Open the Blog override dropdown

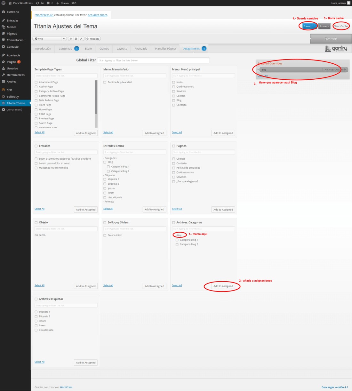50,39
